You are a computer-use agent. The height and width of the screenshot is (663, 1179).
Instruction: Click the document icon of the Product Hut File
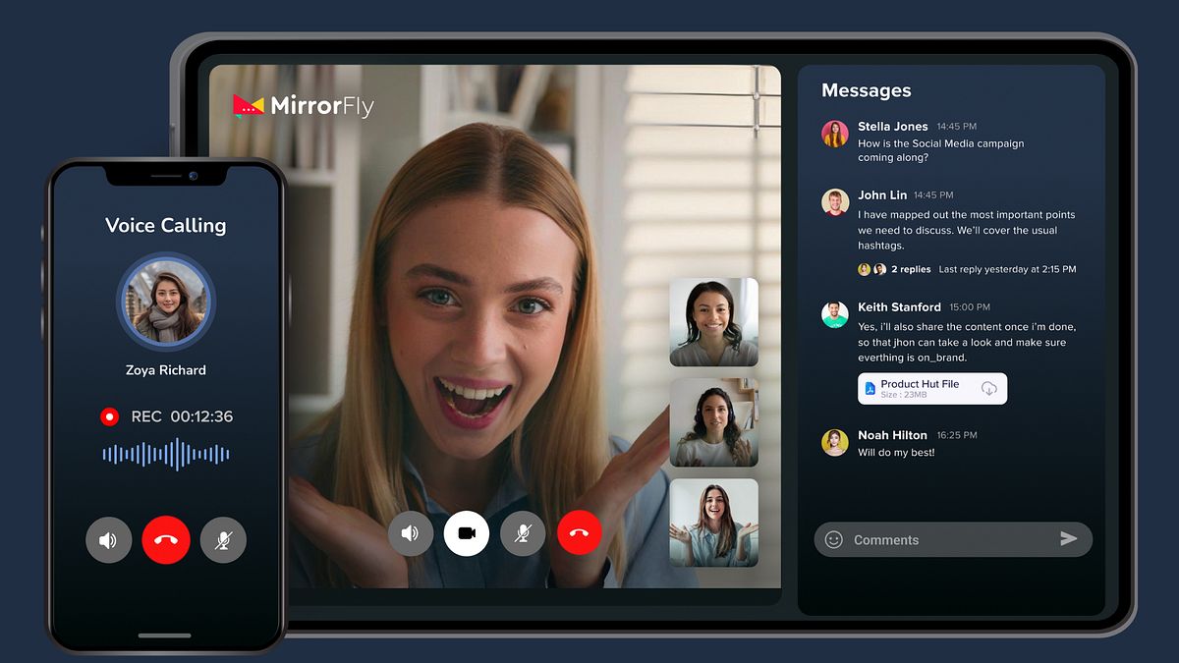coord(870,389)
